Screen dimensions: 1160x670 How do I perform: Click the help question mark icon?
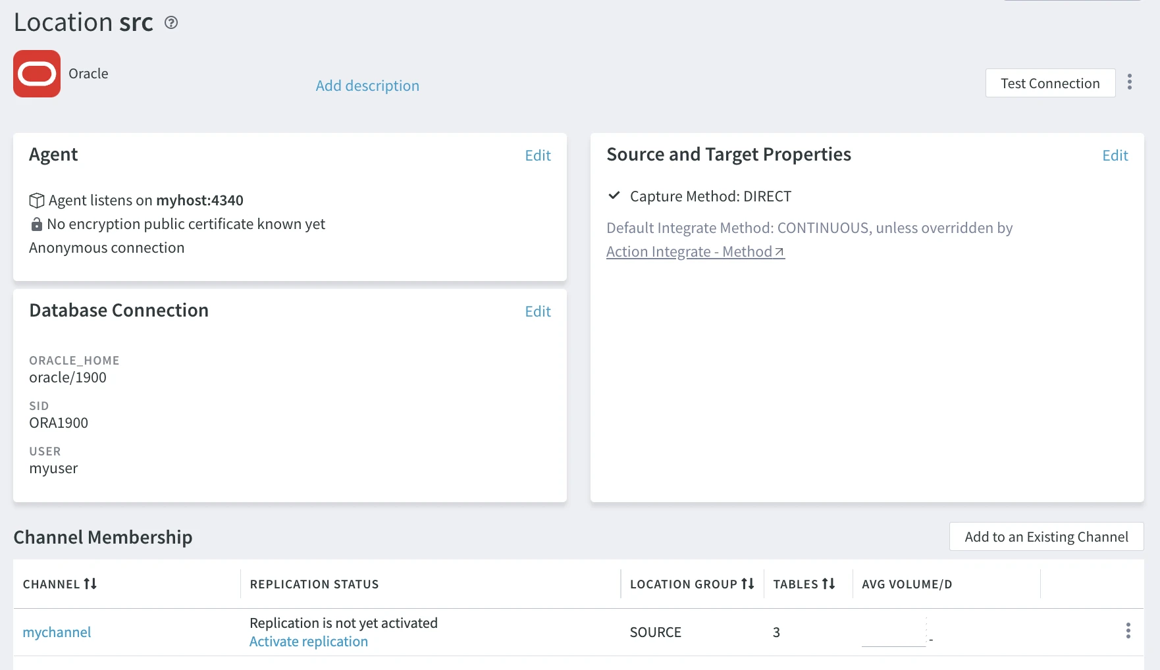pyautogui.click(x=171, y=23)
